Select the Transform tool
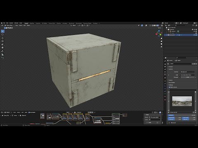 2,48
